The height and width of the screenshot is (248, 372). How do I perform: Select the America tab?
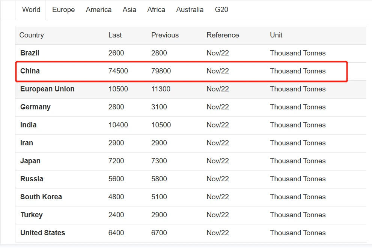point(98,10)
